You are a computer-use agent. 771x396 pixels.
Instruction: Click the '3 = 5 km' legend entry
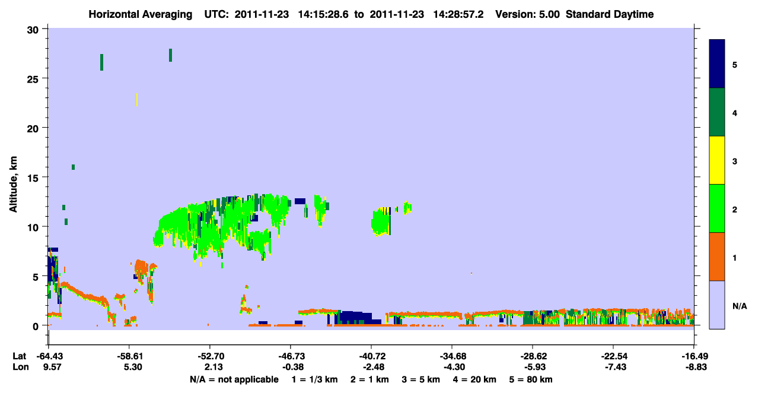(x=421, y=379)
